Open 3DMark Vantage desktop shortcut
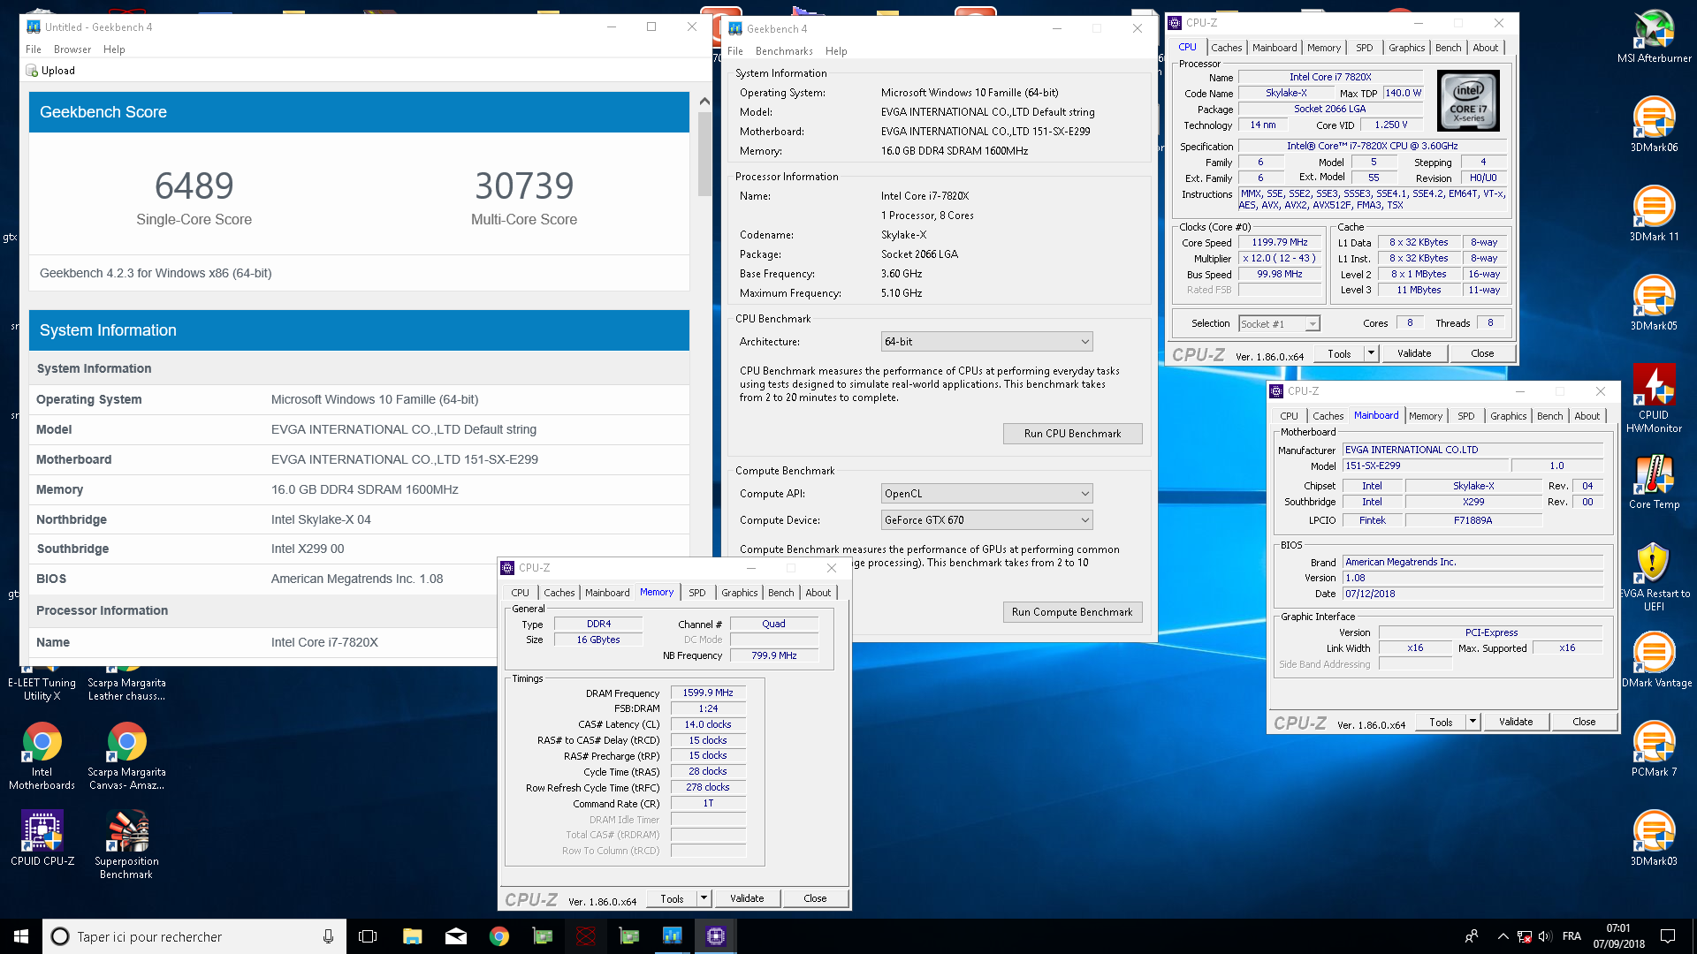This screenshot has width=1697, height=954. coord(1655,660)
